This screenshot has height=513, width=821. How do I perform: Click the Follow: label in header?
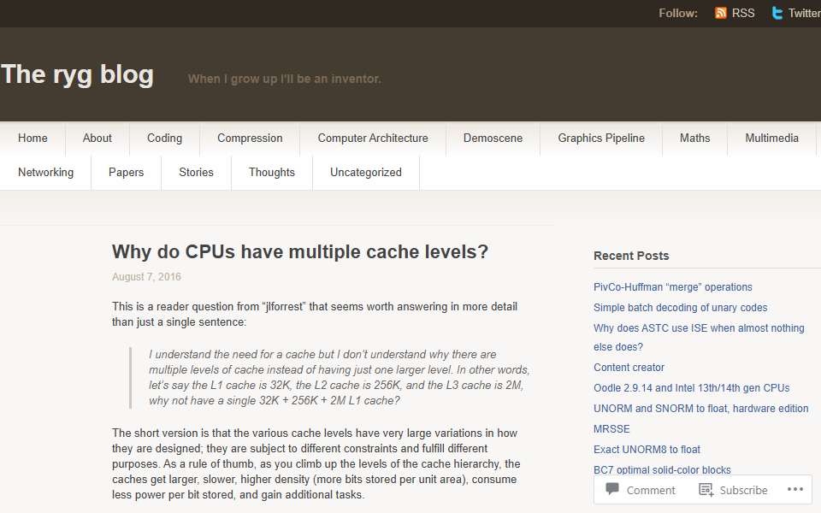click(678, 13)
